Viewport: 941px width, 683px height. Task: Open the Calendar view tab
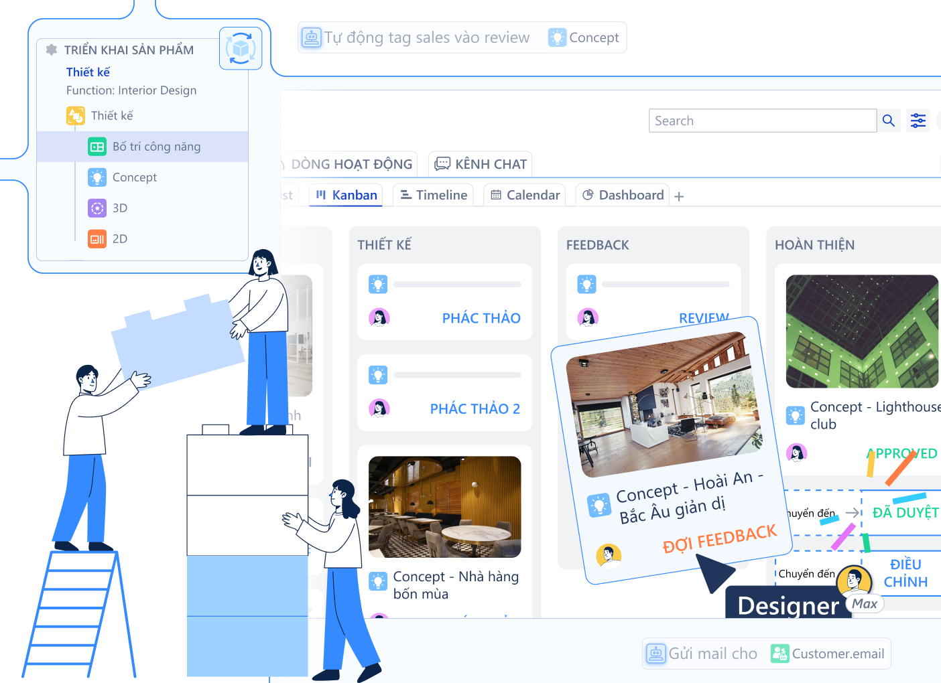(525, 195)
